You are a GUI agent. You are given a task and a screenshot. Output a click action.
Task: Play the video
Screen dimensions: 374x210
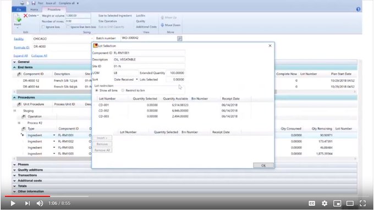point(13,203)
